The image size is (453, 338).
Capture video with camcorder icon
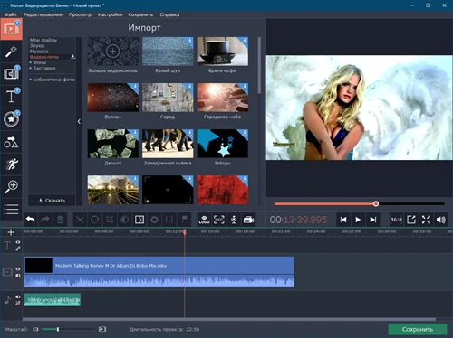(x=248, y=220)
